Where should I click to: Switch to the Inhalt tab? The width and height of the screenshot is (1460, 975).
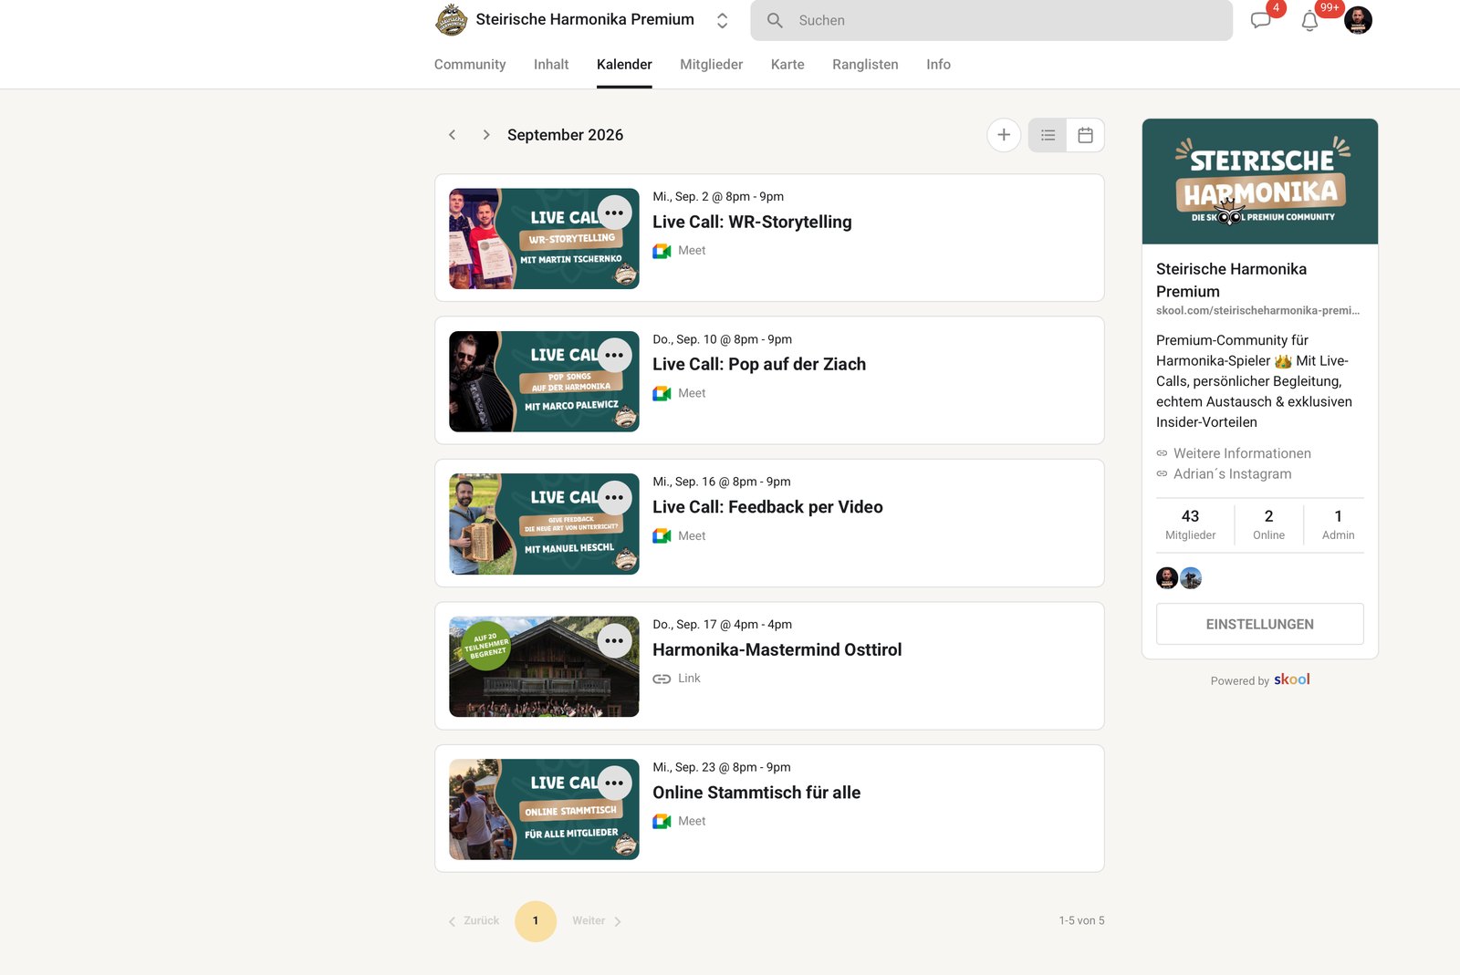click(x=551, y=64)
